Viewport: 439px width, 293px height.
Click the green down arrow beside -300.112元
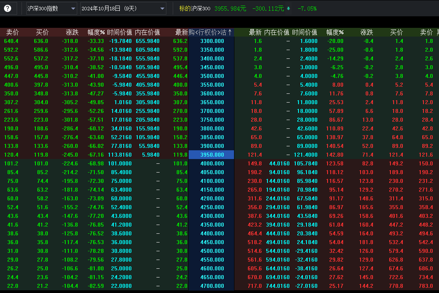tap(288, 8)
